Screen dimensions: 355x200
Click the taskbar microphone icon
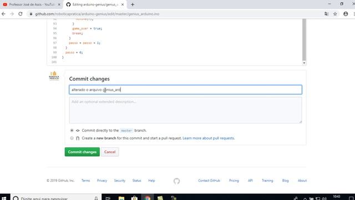coord(96,198)
